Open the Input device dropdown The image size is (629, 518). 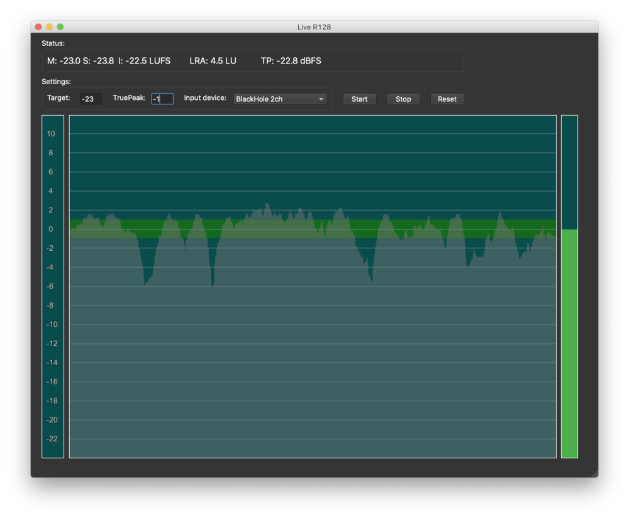280,99
